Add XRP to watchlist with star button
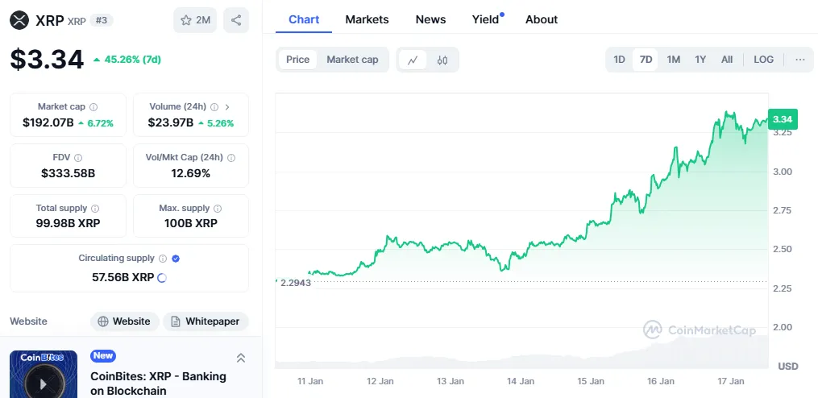The height and width of the screenshot is (398, 818). point(195,20)
